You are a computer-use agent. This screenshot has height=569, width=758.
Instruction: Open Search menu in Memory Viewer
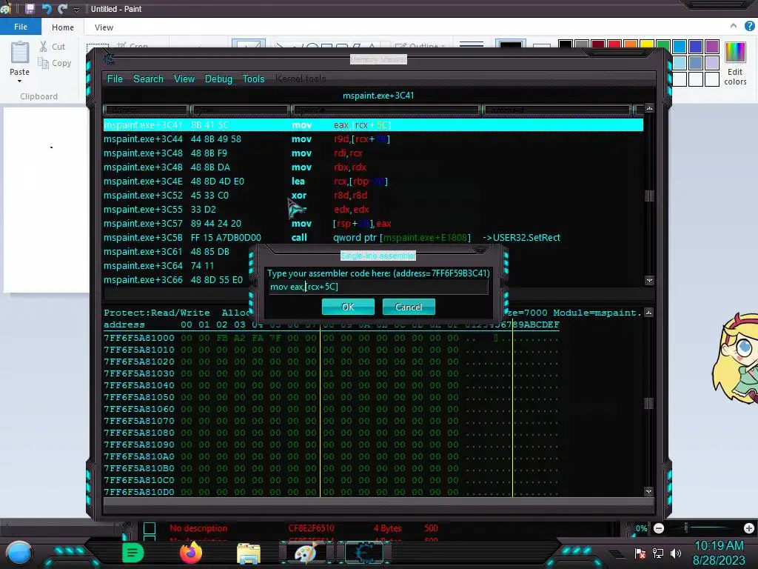tap(148, 79)
